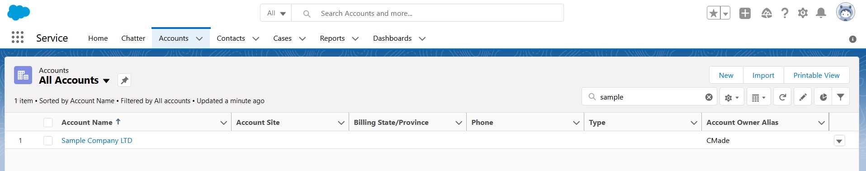
Task: Open the pencil edit list icon
Action: 803,97
